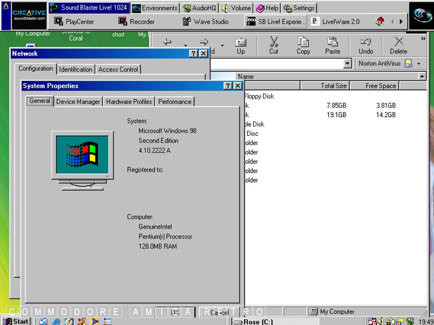Launch the Recorder app from Creative bar
Image resolution: width=434 pixels, height=325 pixels.
137,22
